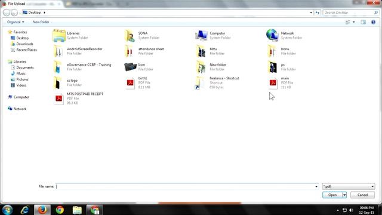
Task: Select the SONA user folder icon
Action: point(130,35)
